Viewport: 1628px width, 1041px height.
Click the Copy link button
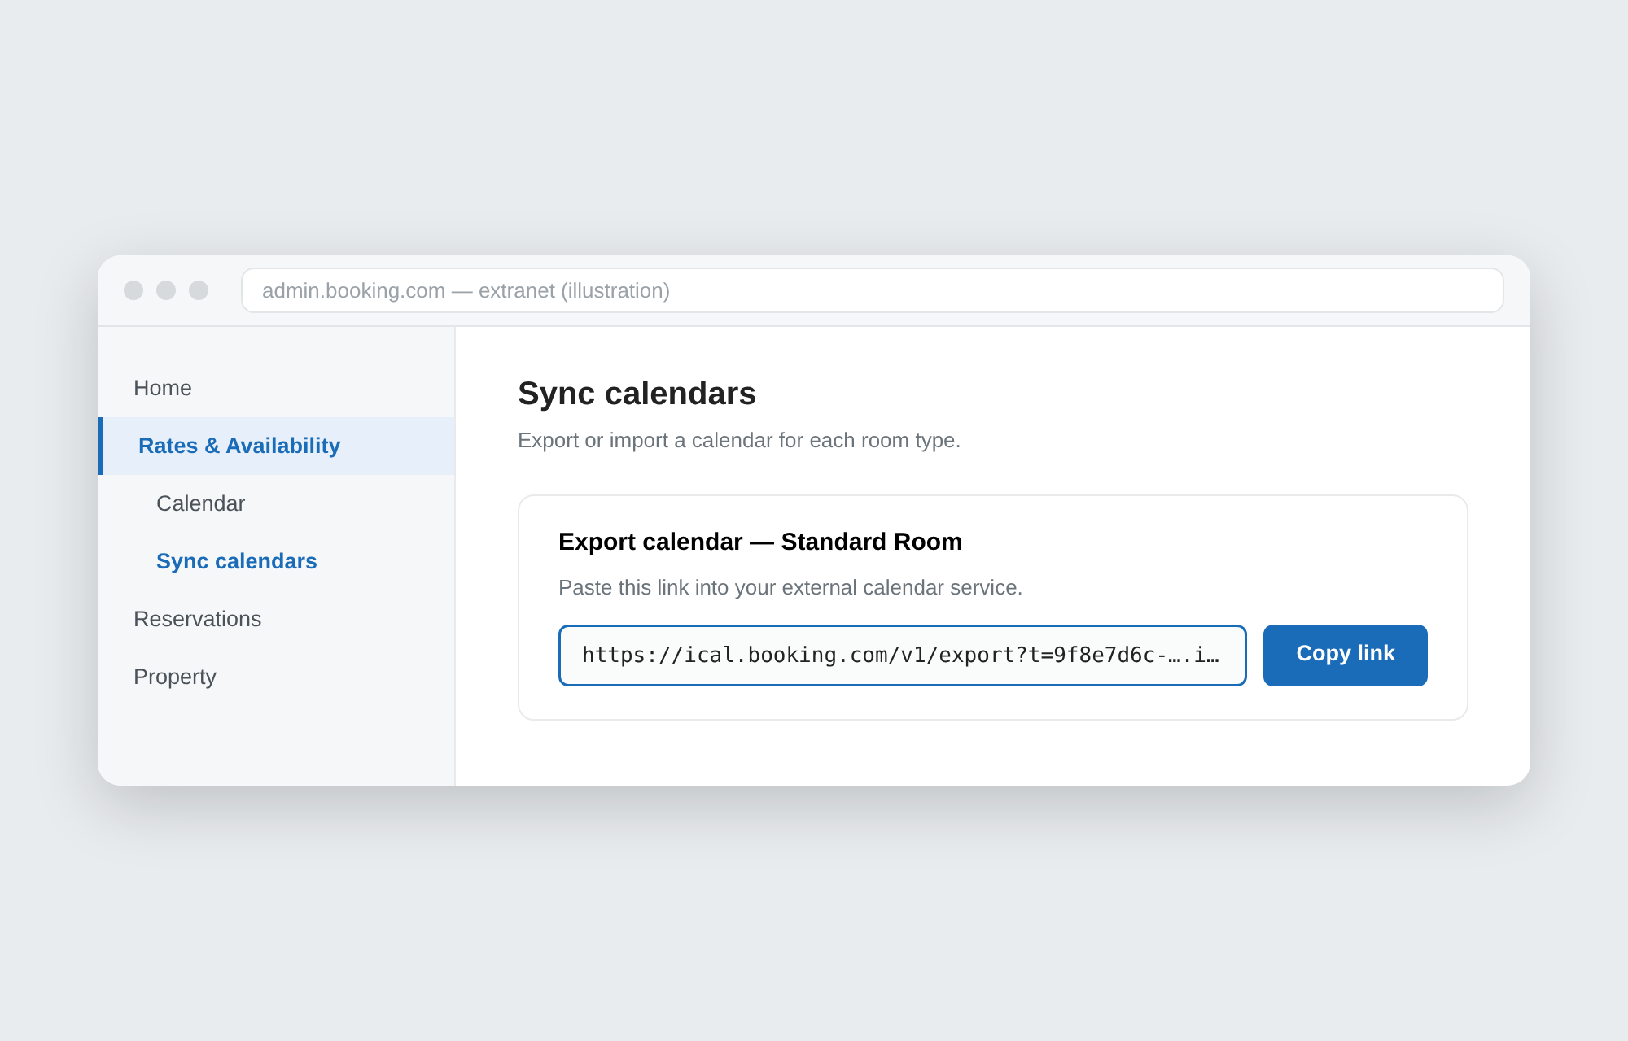pyautogui.click(x=1345, y=655)
